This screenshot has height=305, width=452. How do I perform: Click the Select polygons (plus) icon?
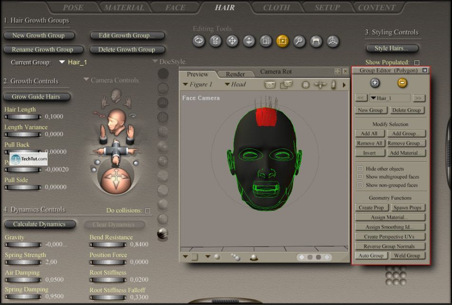click(x=374, y=83)
